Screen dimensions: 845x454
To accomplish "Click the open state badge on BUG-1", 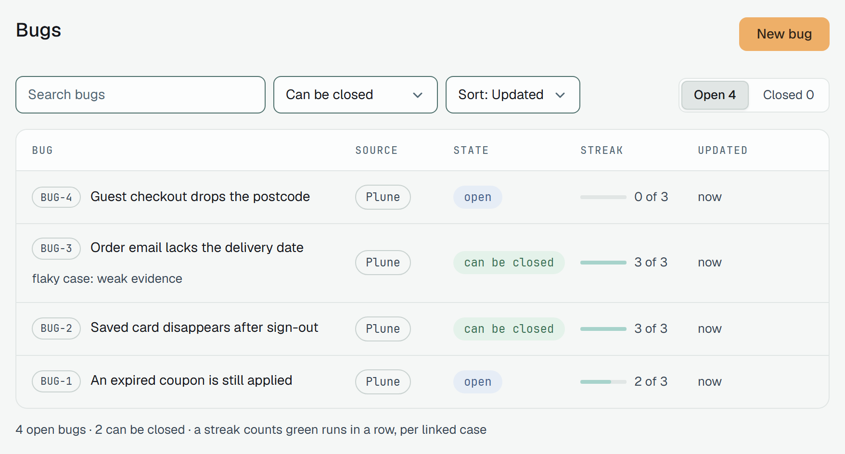I will point(478,382).
